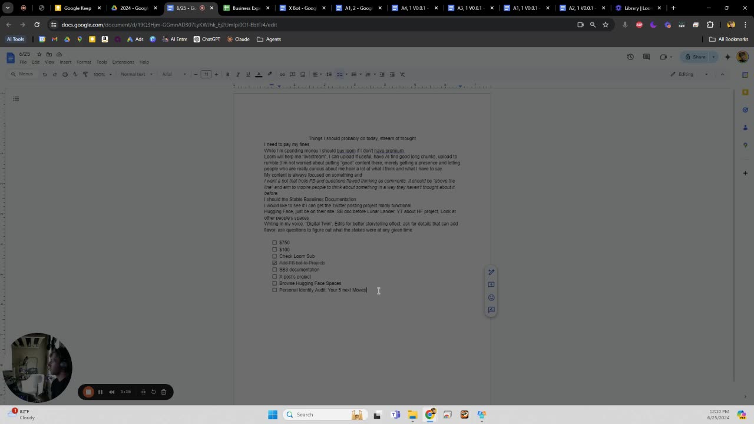Insert an image using toolbar icon

303,74
